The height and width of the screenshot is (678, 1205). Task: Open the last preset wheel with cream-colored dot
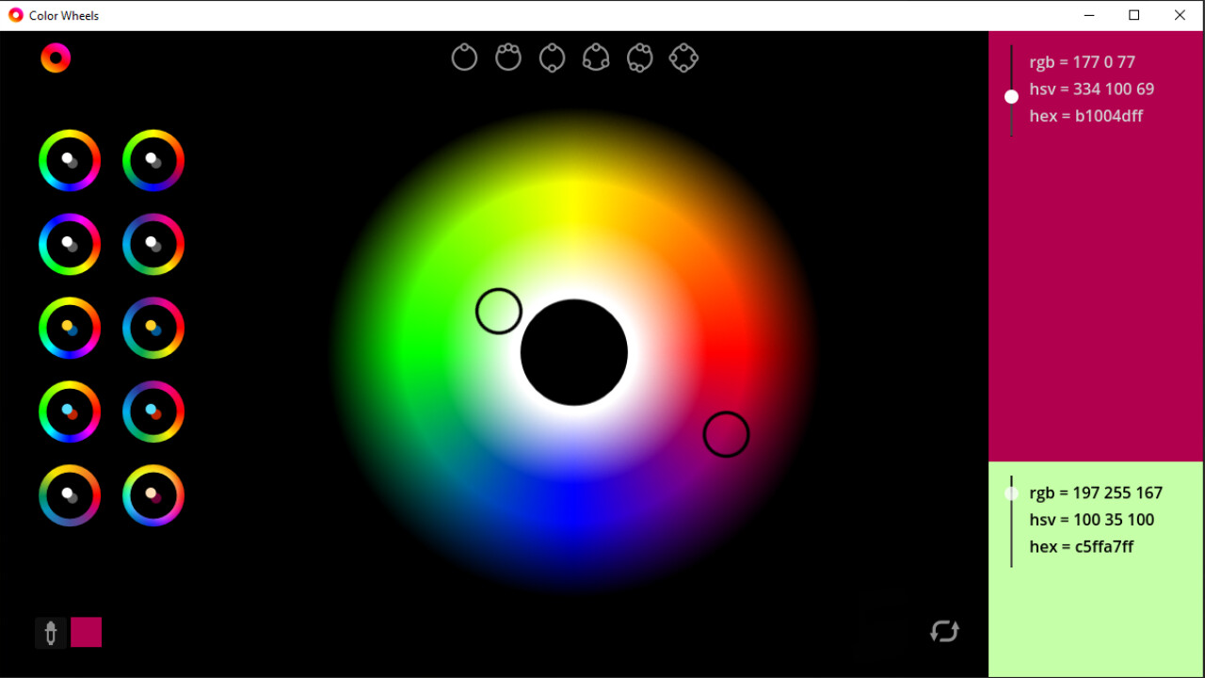(x=153, y=495)
